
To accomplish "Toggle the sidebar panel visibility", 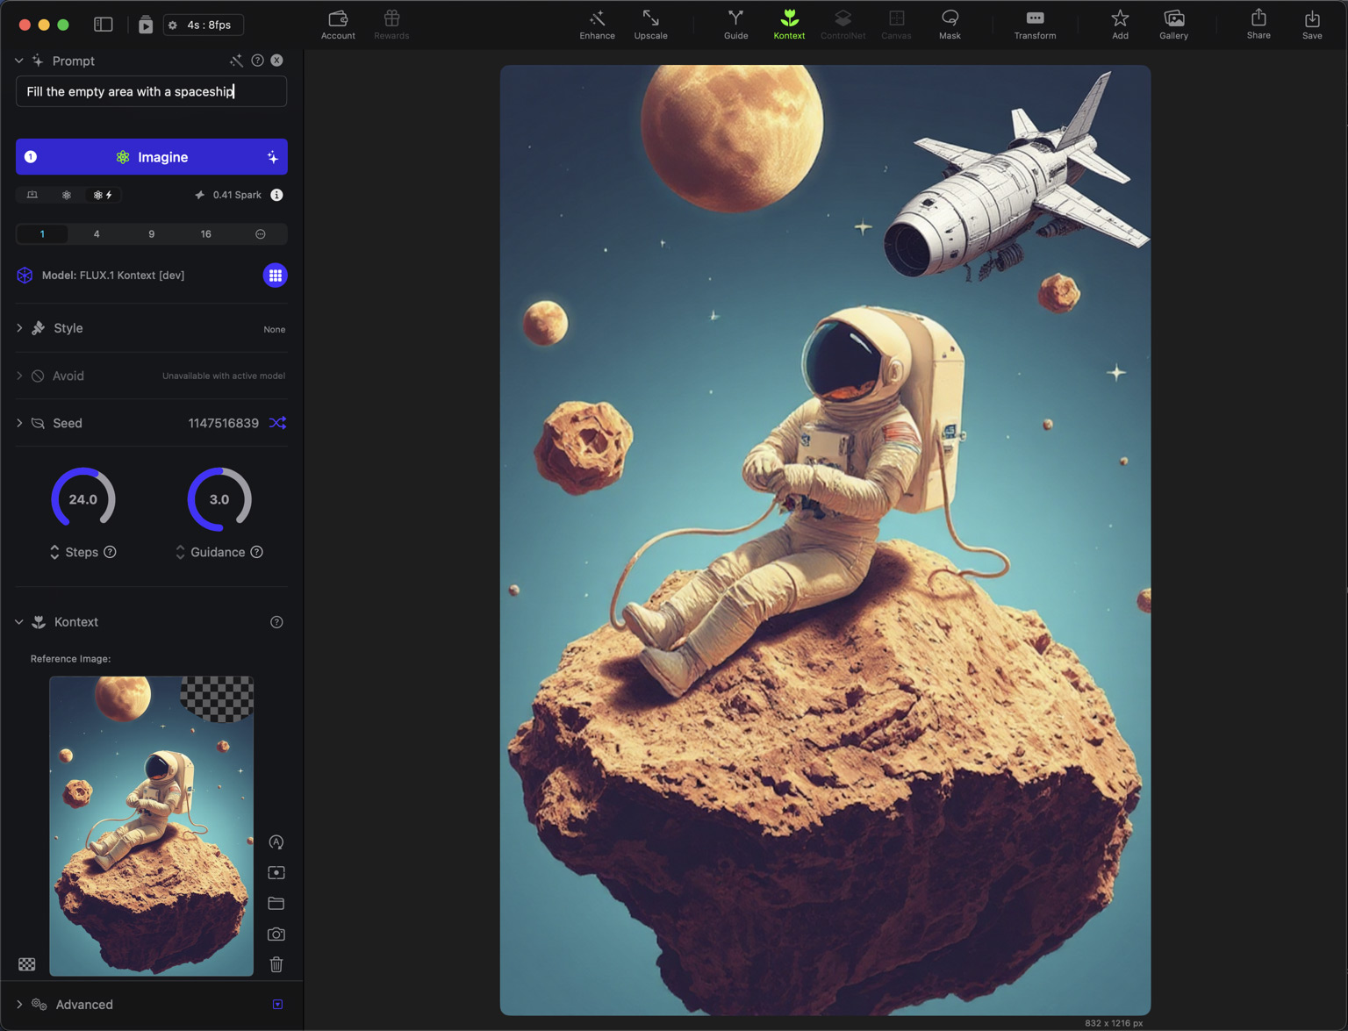I will [x=104, y=25].
